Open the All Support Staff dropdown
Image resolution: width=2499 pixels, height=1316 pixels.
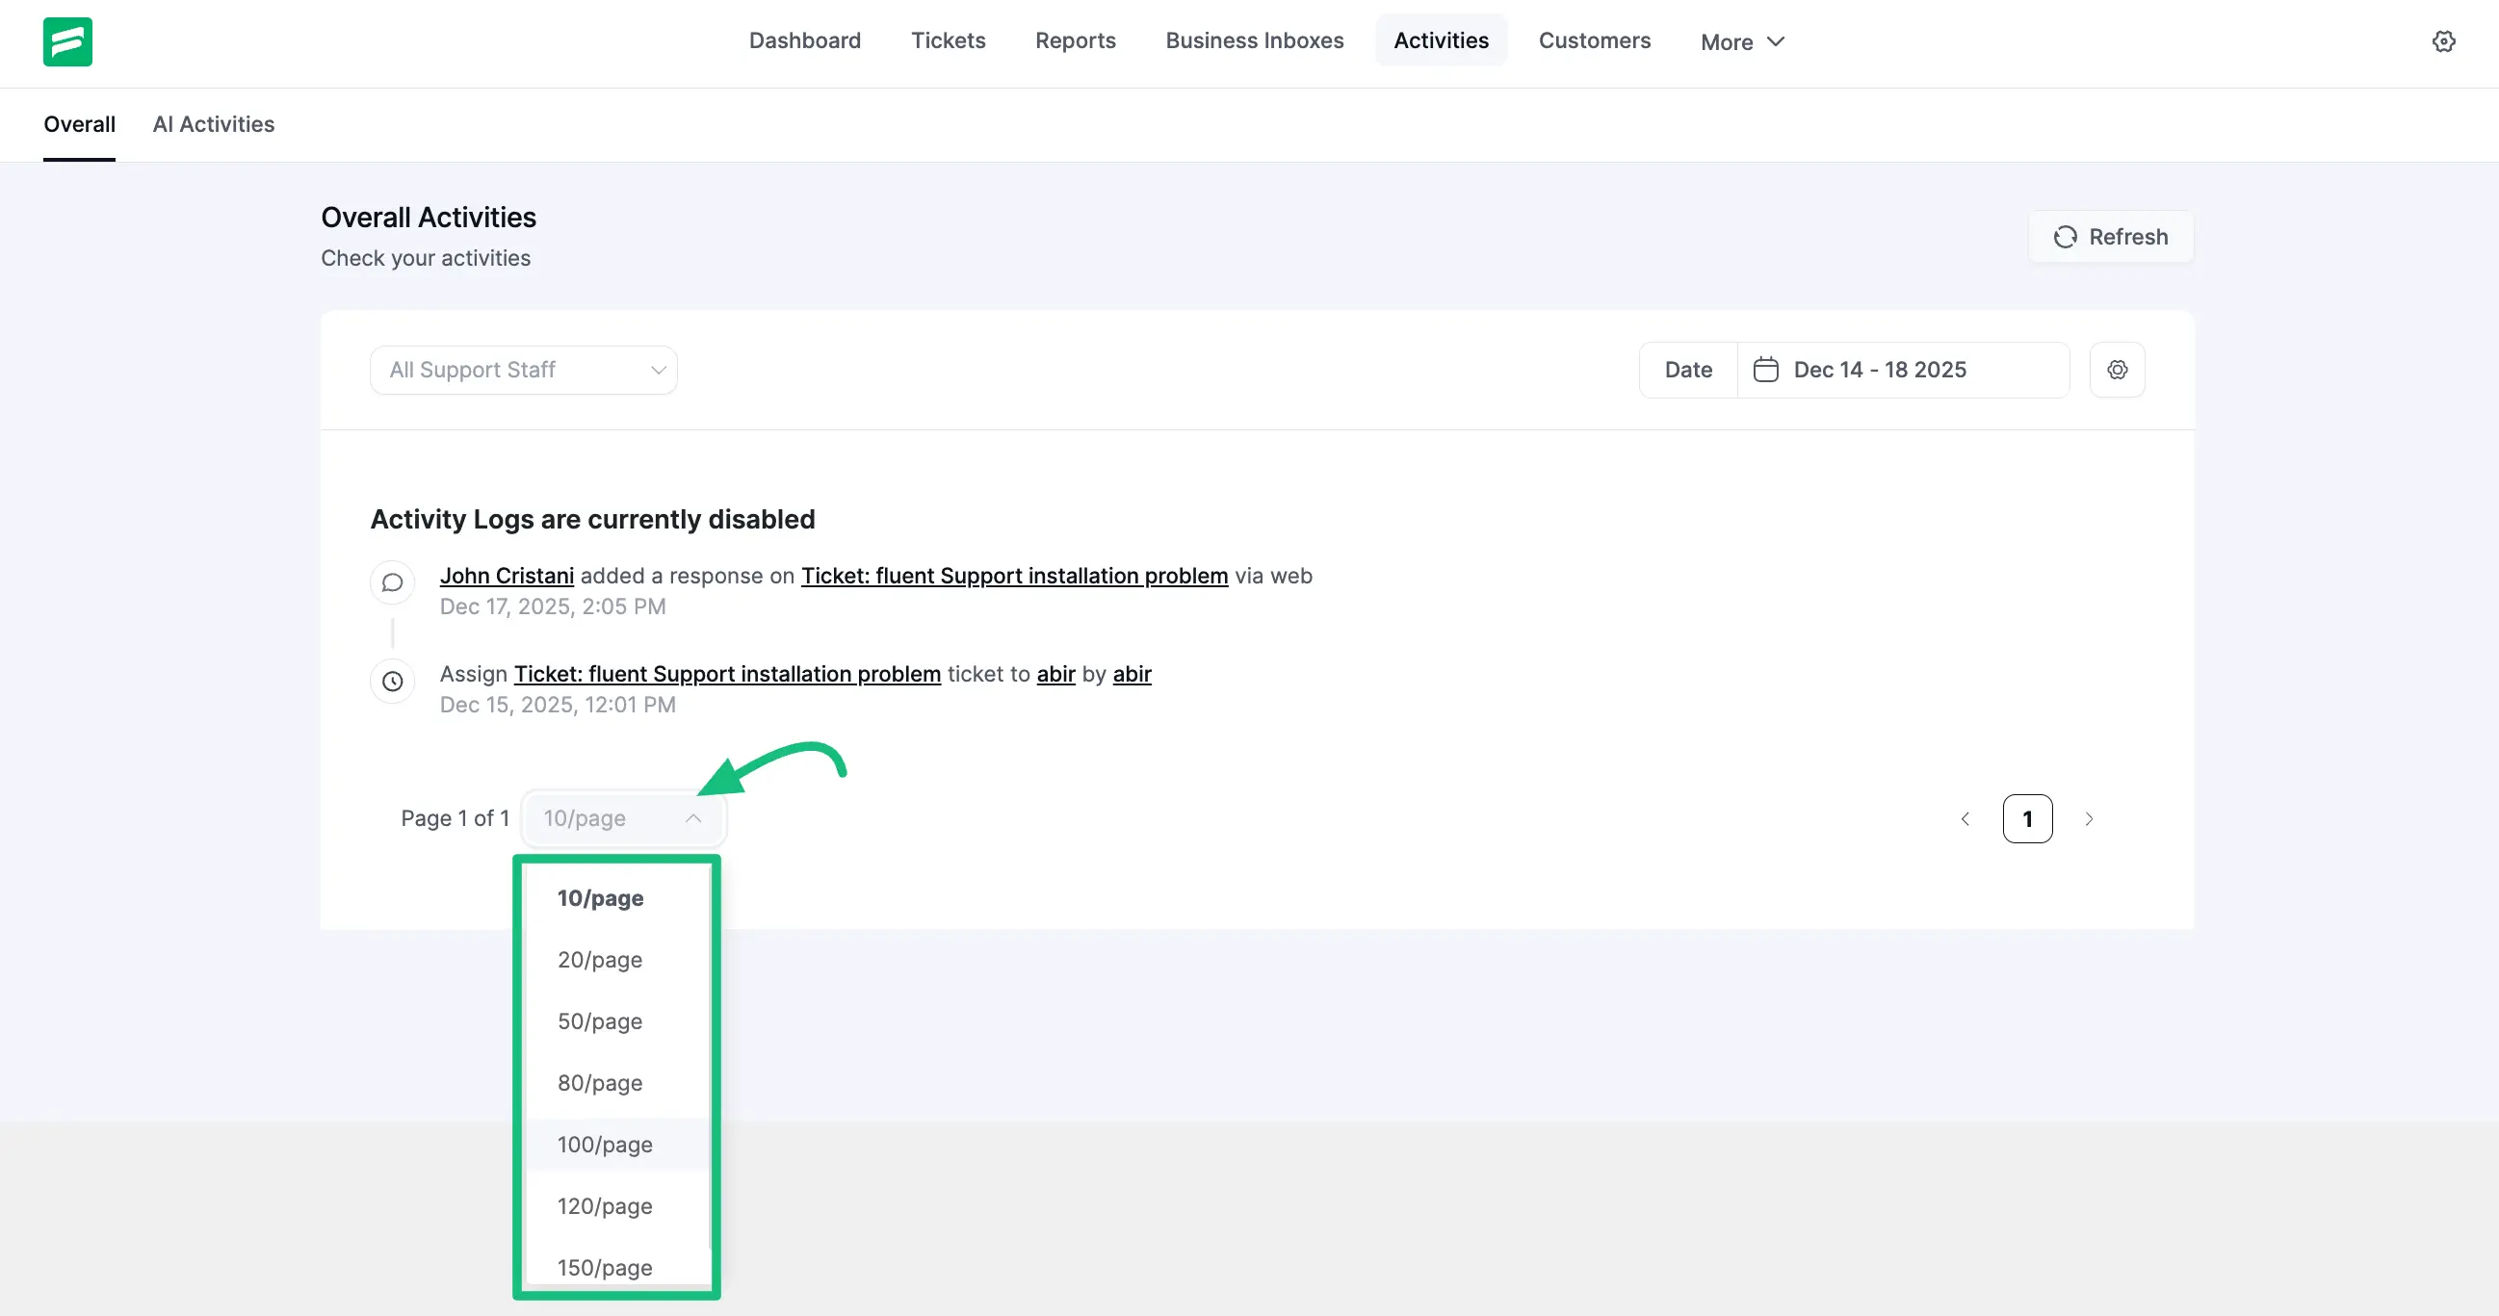(x=523, y=370)
